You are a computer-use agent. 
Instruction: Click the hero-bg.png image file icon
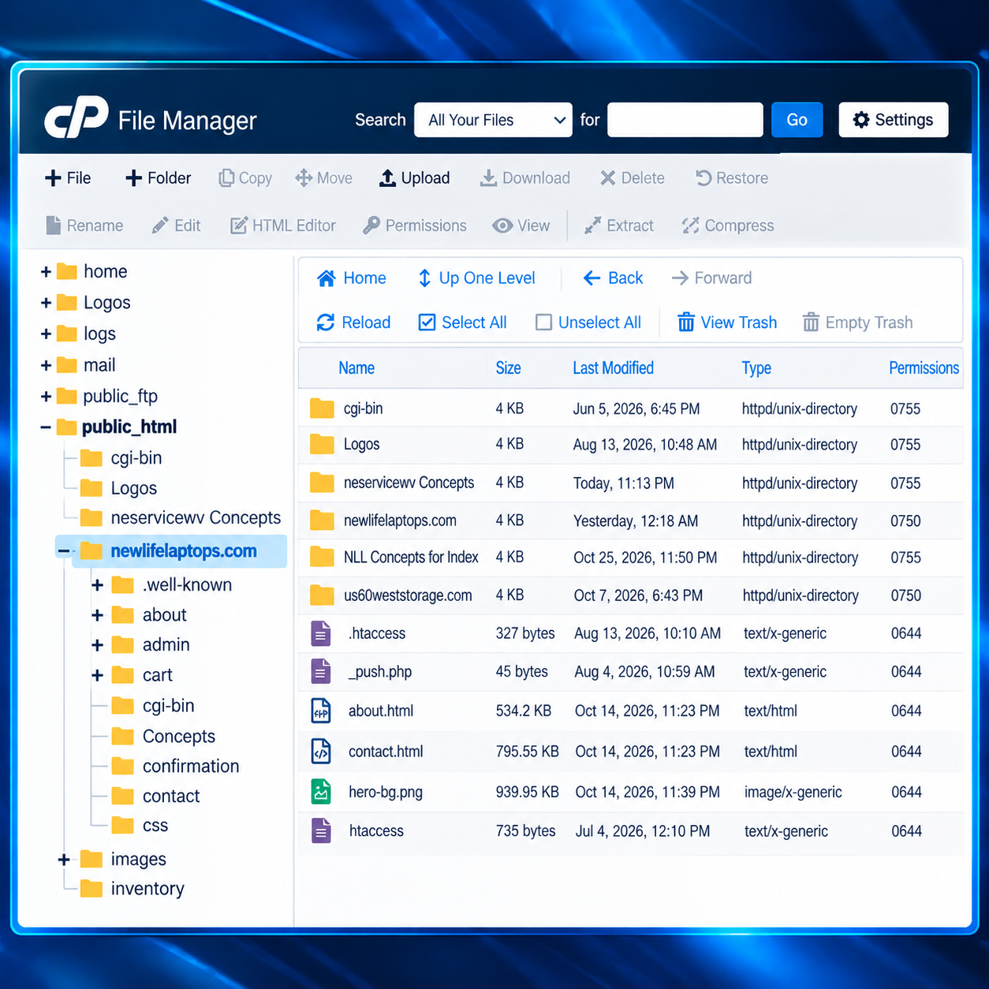[321, 791]
